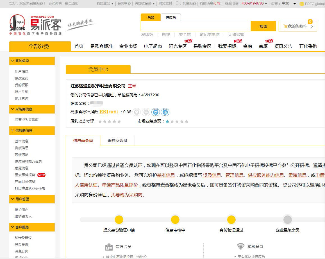Click the red New badge beside 重大事件报备
The image size is (325, 259).
pos(41,175)
